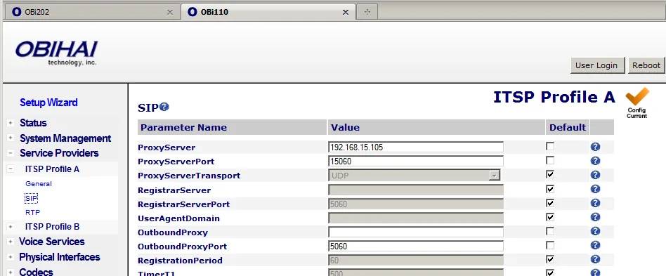666x276 pixels.
Task: Toggle Default checkbox for ProxyServerPort
Action: pyautogui.click(x=550, y=161)
